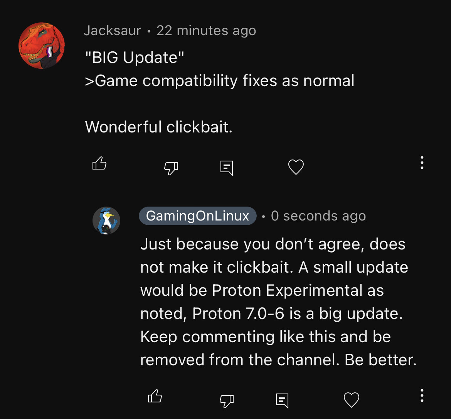Open Jacksaur's red dinosaur avatar
This screenshot has height=419, width=451.
click(42, 46)
